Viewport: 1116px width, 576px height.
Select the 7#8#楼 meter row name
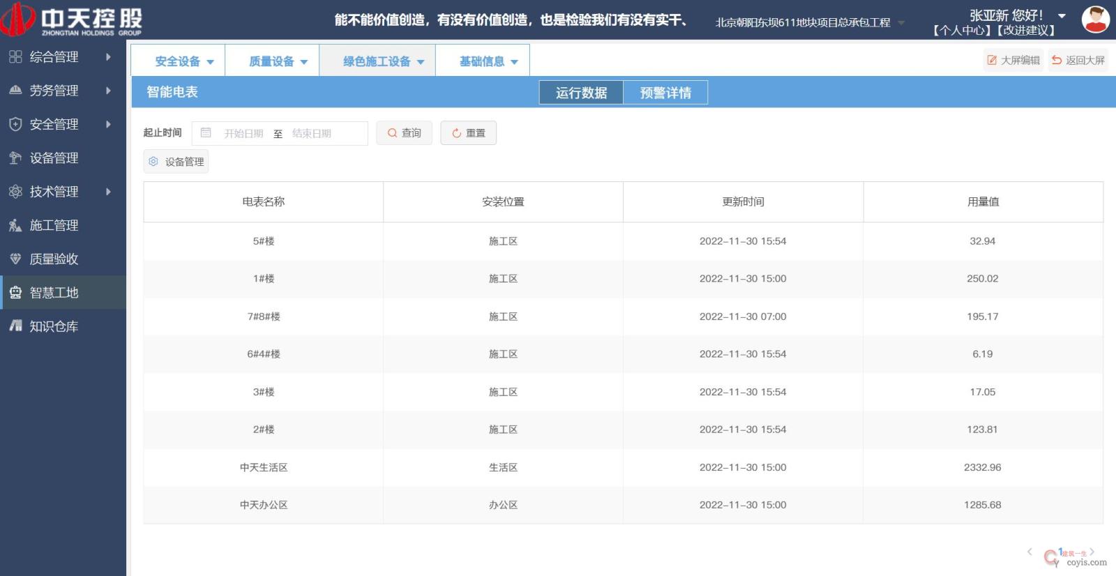point(264,317)
